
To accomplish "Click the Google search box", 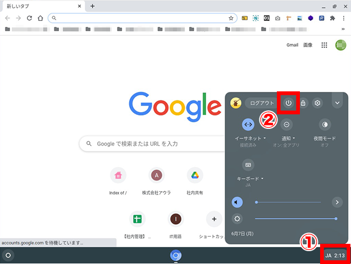I will (152, 143).
